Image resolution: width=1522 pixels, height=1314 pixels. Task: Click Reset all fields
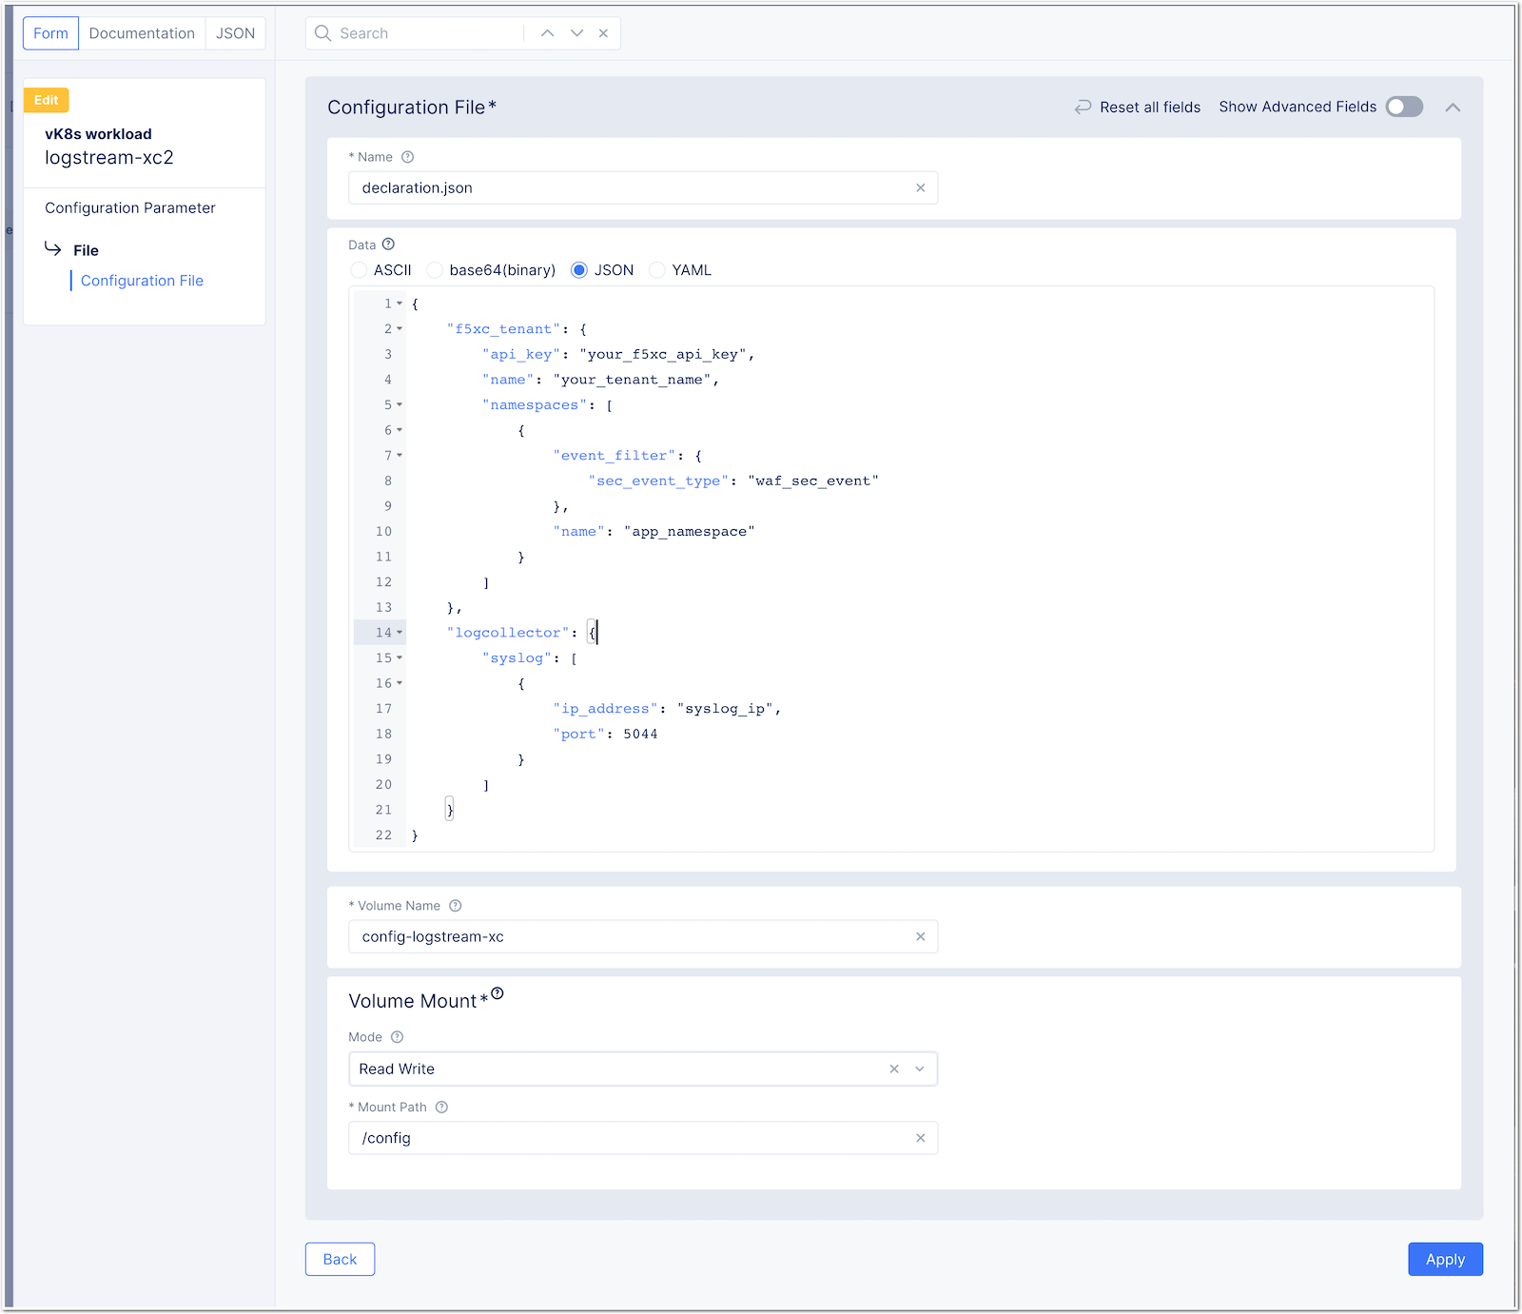1150,108
